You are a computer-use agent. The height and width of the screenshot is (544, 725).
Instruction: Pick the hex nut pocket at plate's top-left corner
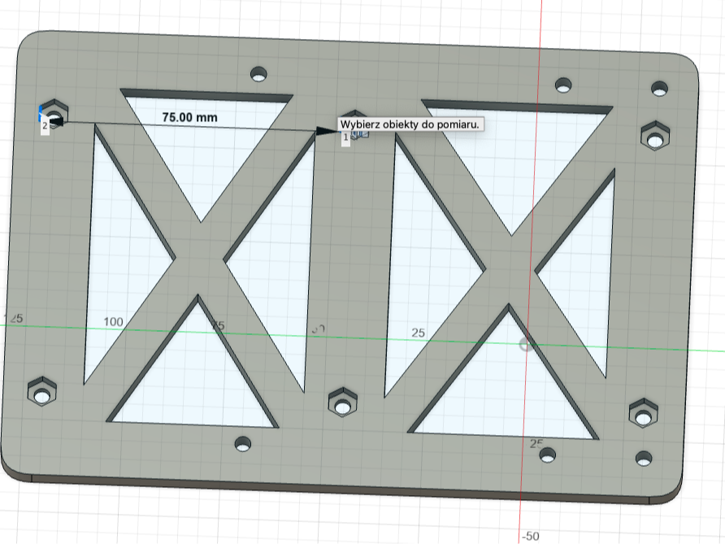(x=54, y=114)
